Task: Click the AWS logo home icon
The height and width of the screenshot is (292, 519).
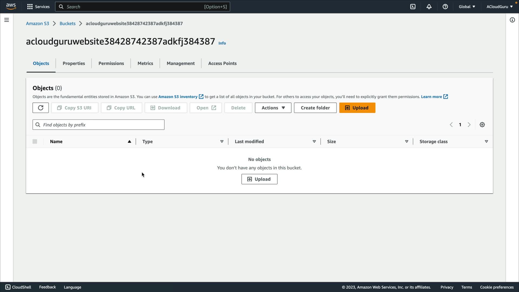Action: 11,6
